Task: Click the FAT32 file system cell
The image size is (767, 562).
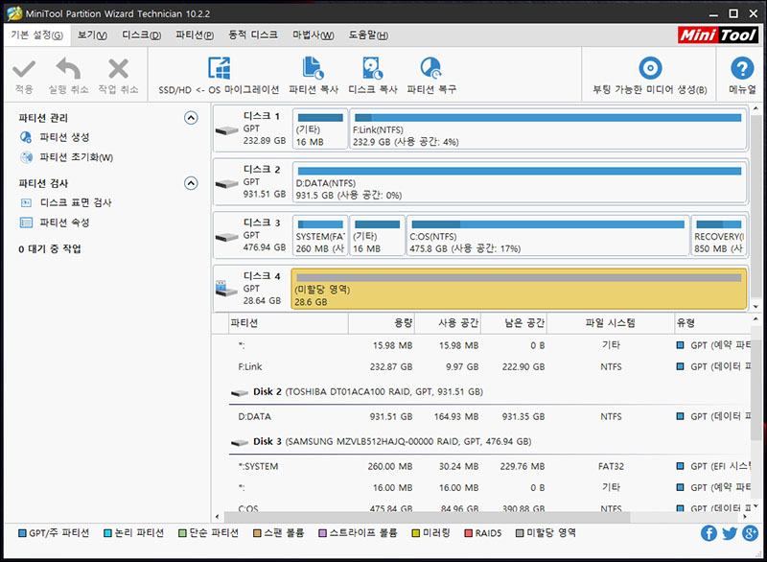Action: click(611, 467)
